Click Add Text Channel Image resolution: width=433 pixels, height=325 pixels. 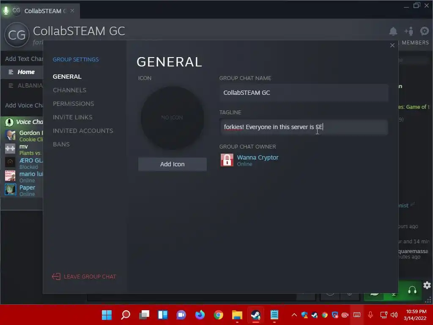coord(24,59)
